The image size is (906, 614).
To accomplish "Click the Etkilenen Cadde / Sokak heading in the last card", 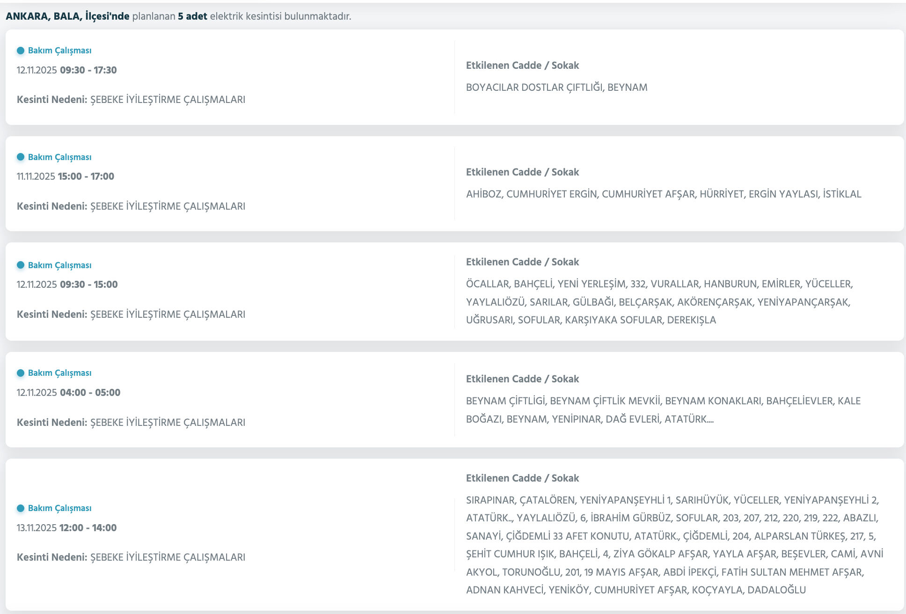I will [x=522, y=478].
